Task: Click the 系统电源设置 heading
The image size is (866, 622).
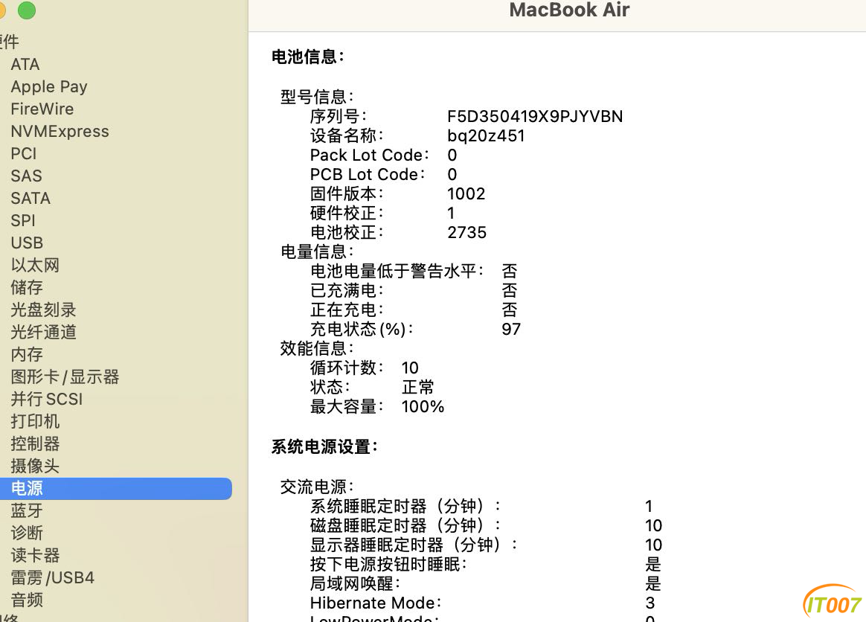Action: pyautogui.click(x=324, y=446)
